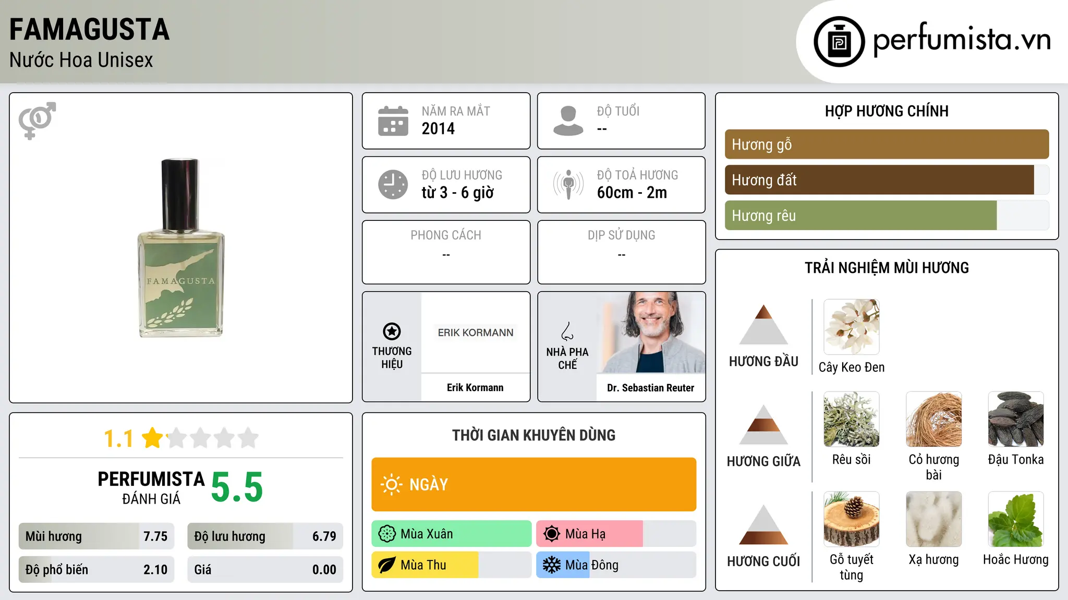Click the flower icon for Mùa Xuân
Image resolution: width=1068 pixels, height=600 pixels.
point(387,534)
